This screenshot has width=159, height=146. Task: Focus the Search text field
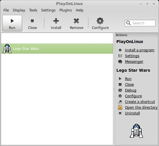pyautogui.click(x=140, y=23)
